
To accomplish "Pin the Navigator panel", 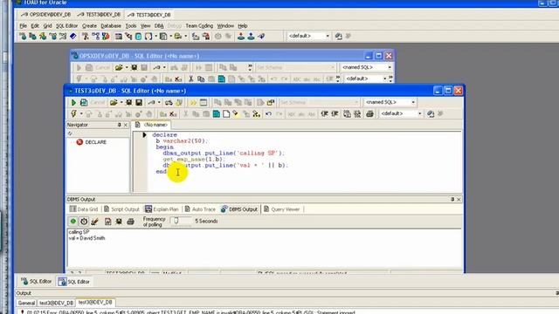I will point(119,125).
